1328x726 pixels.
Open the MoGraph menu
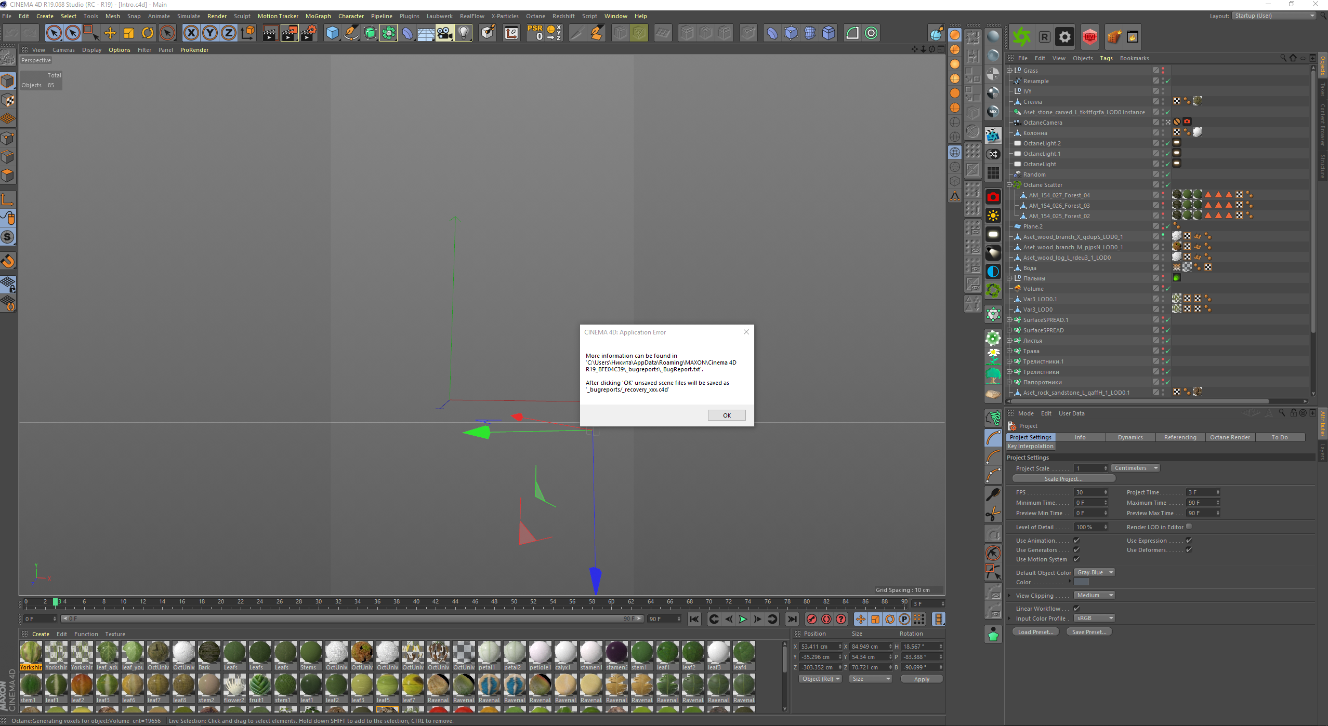click(x=318, y=16)
